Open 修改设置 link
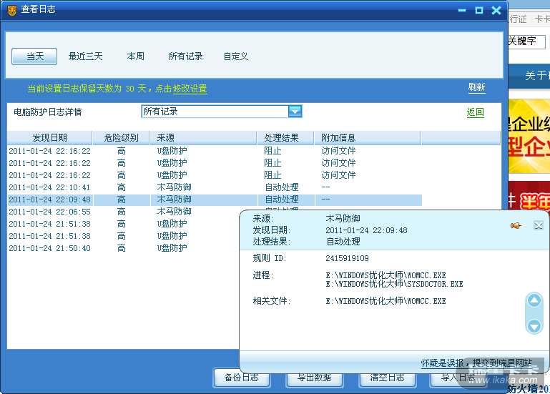This screenshot has width=550, height=394. (x=190, y=89)
